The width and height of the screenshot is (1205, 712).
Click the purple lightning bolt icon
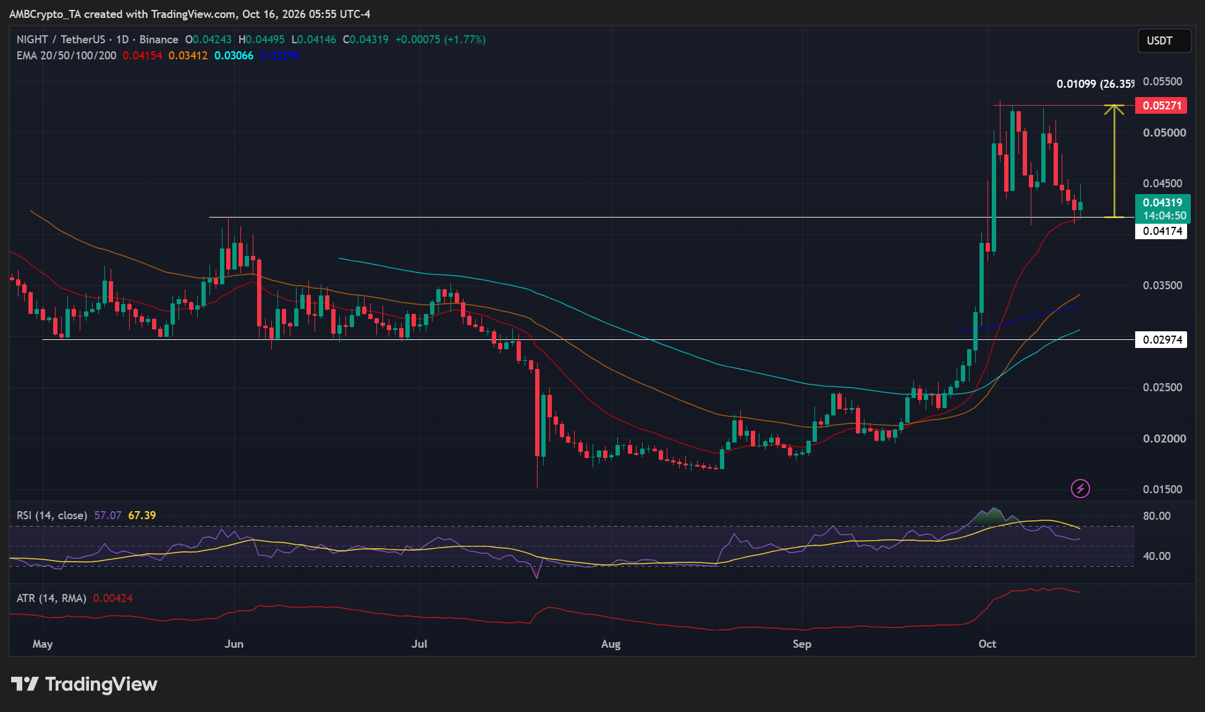tap(1080, 489)
